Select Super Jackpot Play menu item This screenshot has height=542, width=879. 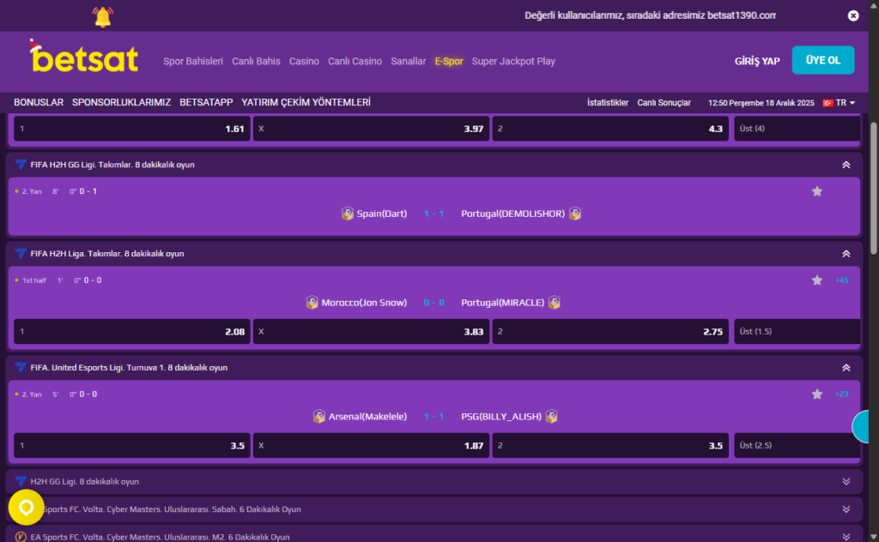point(513,62)
